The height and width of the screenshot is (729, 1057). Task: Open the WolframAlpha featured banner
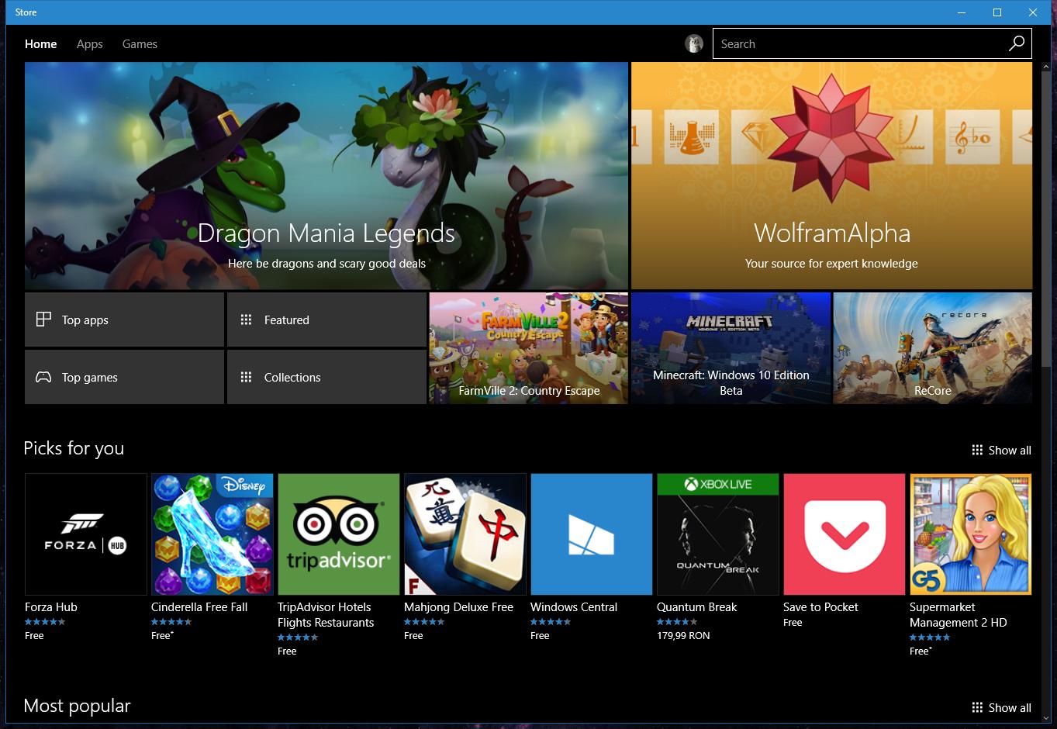click(831, 176)
